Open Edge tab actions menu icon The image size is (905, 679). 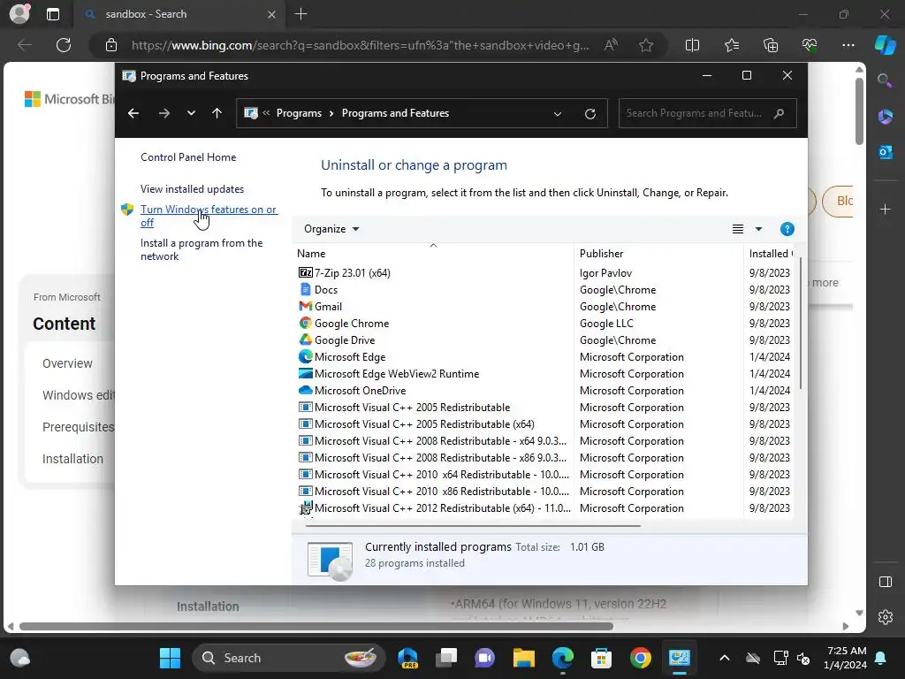pyautogui.click(x=52, y=14)
